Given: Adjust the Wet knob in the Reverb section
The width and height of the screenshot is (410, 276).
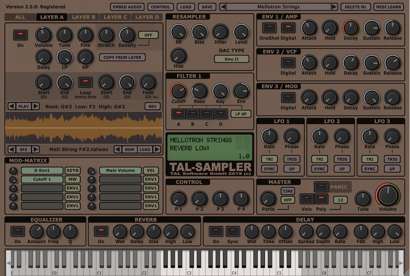Looking at the screenshot, I should click(x=120, y=233).
